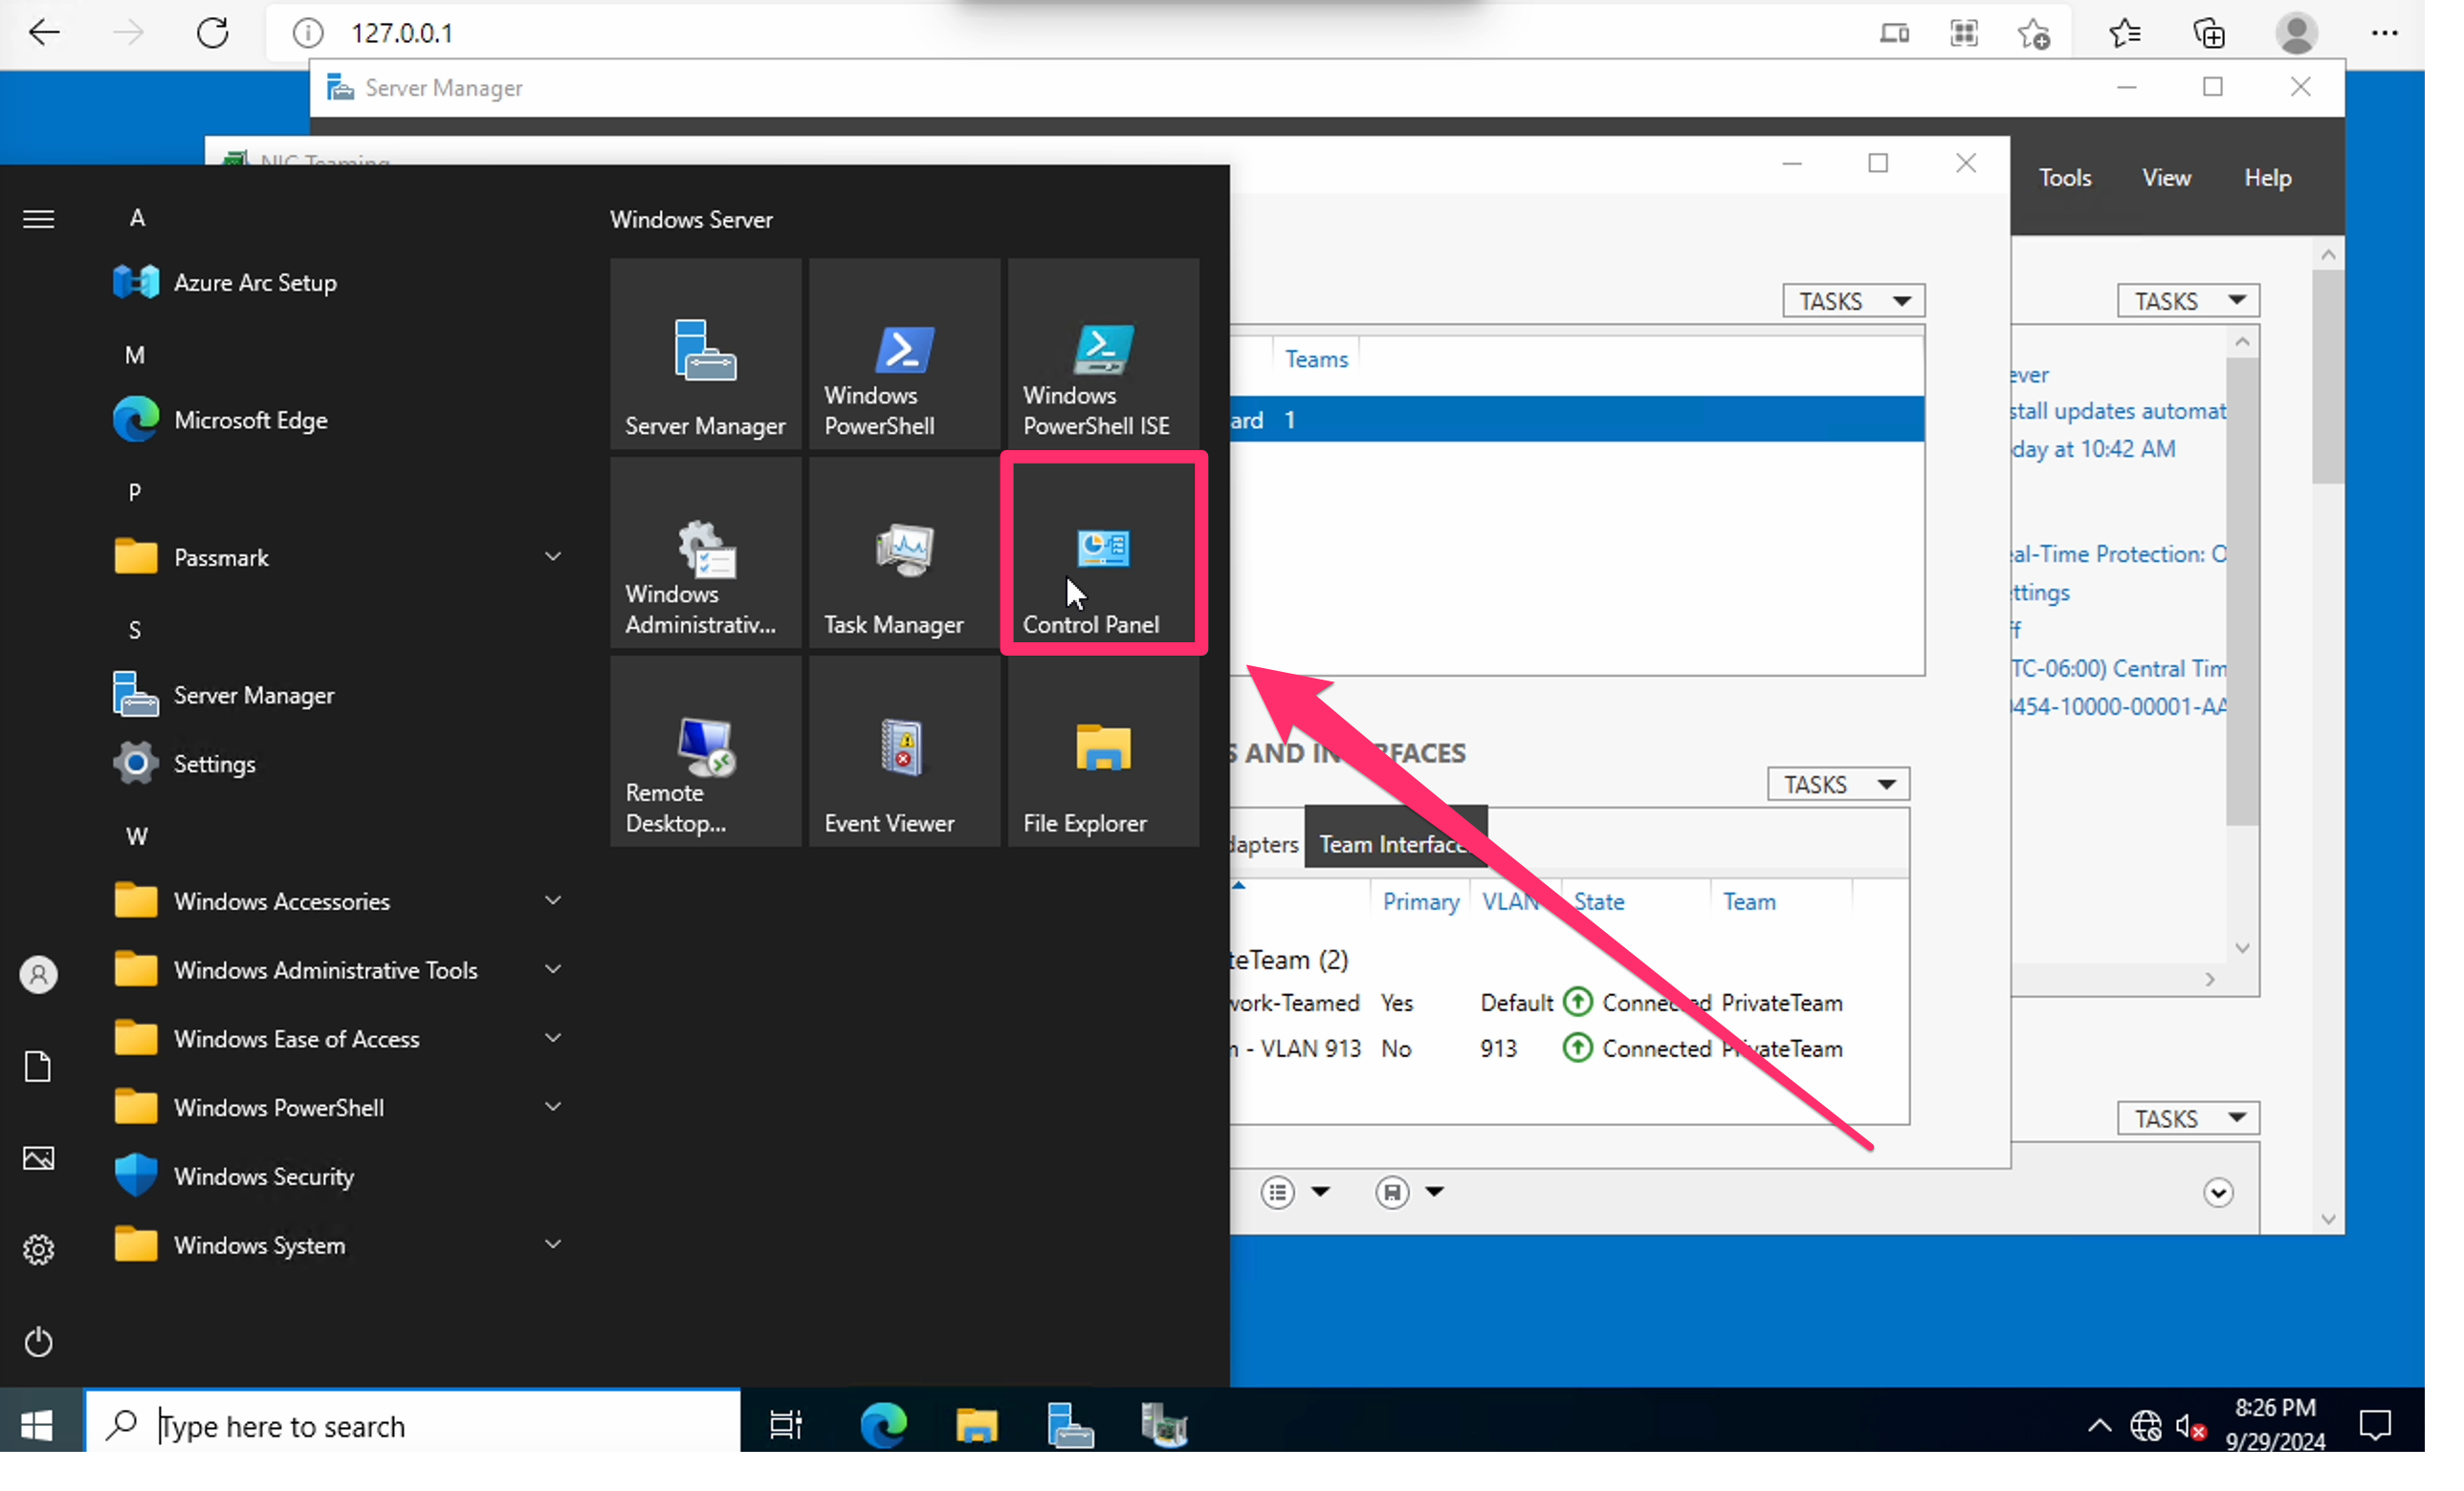Click Task View icon on taskbar
Viewport: 2464px width, 1491px height.
(x=785, y=1425)
